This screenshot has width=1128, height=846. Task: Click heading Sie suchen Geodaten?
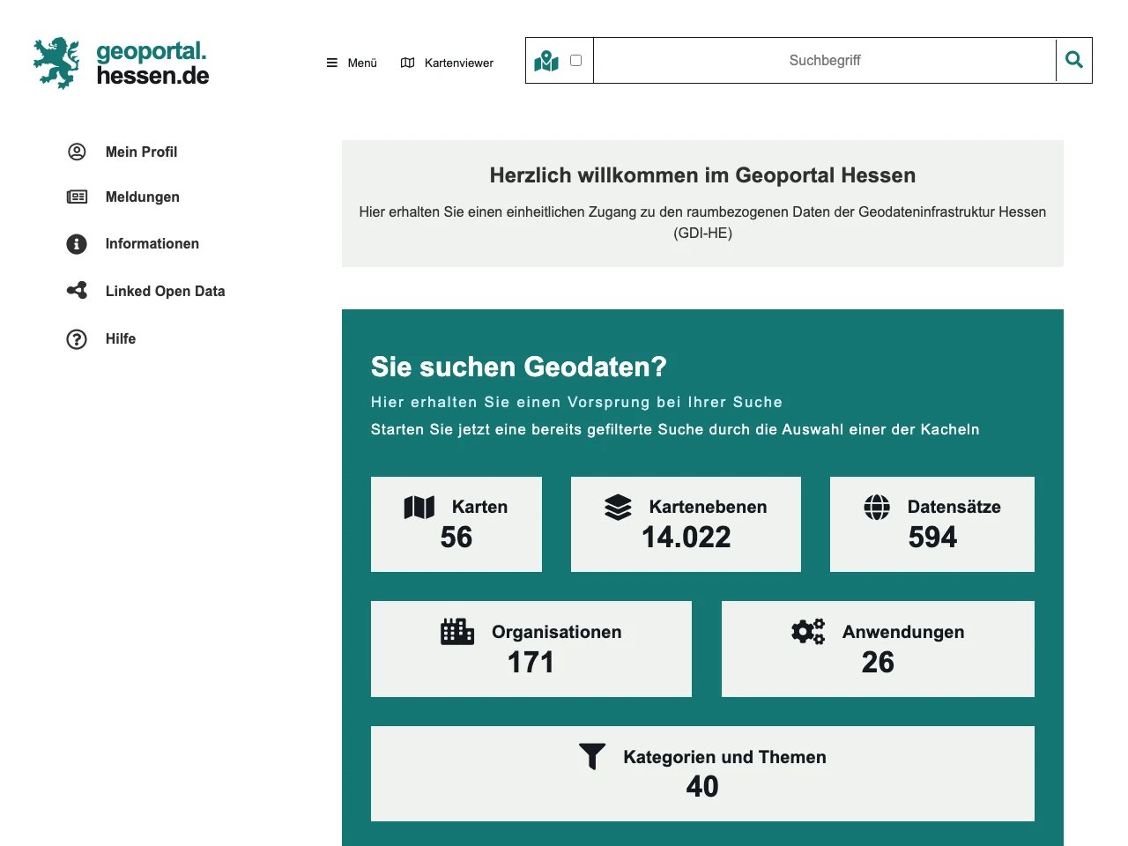click(x=518, y=367)
